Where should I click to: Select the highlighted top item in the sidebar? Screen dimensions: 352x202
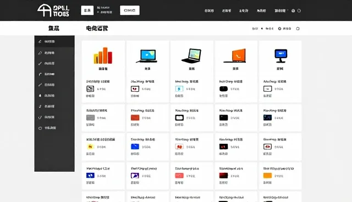54,41
